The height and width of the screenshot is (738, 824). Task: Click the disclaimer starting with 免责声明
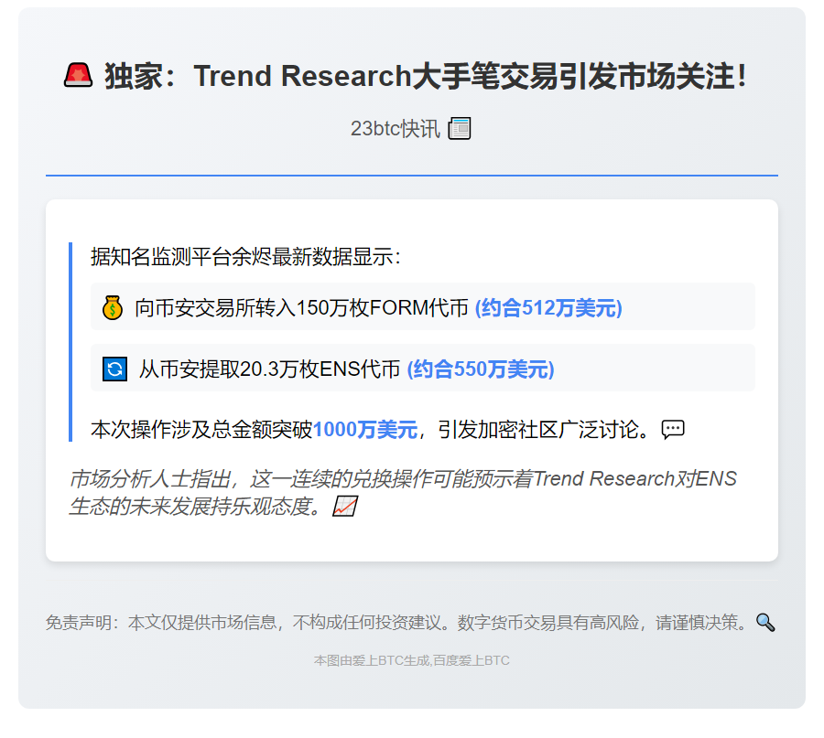[x=396, y=623]
